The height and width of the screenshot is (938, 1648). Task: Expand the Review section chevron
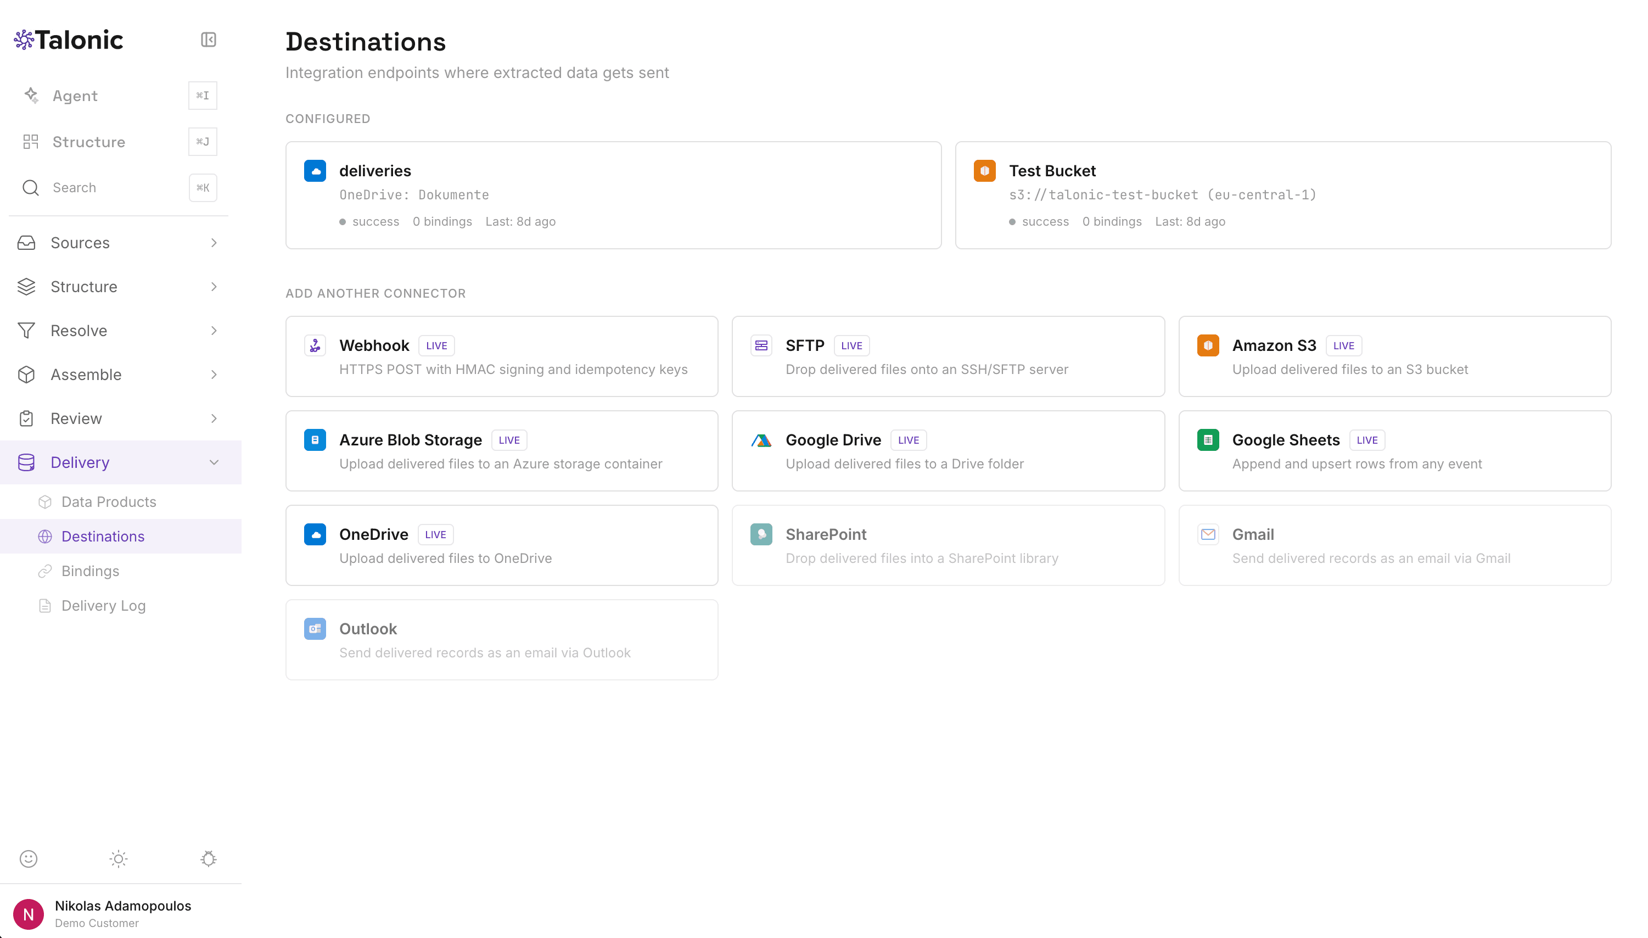point(214,418)
